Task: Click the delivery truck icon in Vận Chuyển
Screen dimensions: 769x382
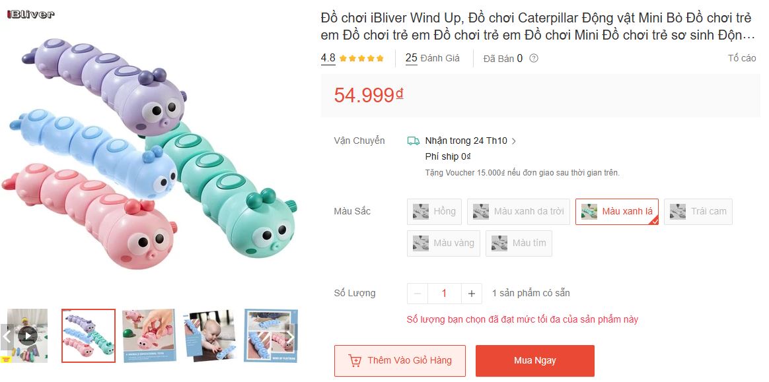Action: click(414, 141)
